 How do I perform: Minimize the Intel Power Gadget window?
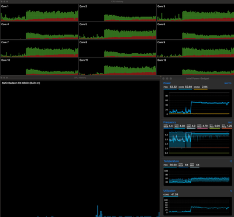coord(167,78)
